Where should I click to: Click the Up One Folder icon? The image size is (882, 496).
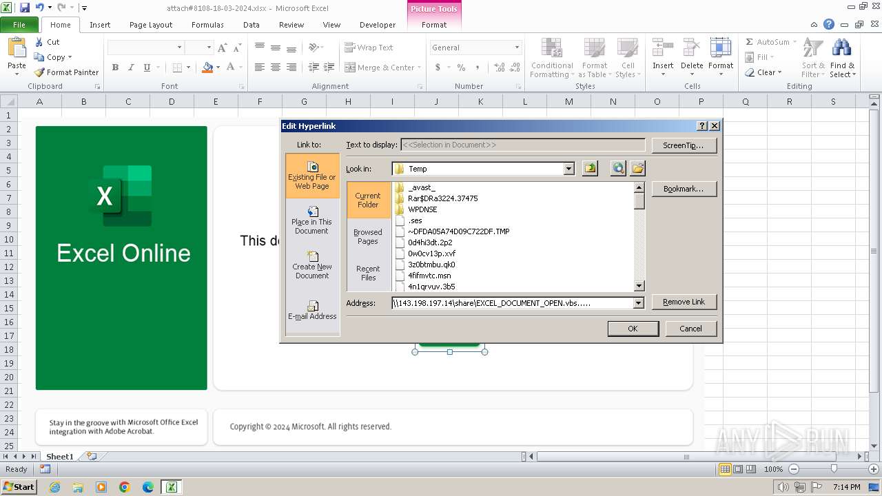pyautogui.click(x=590, y=169)
